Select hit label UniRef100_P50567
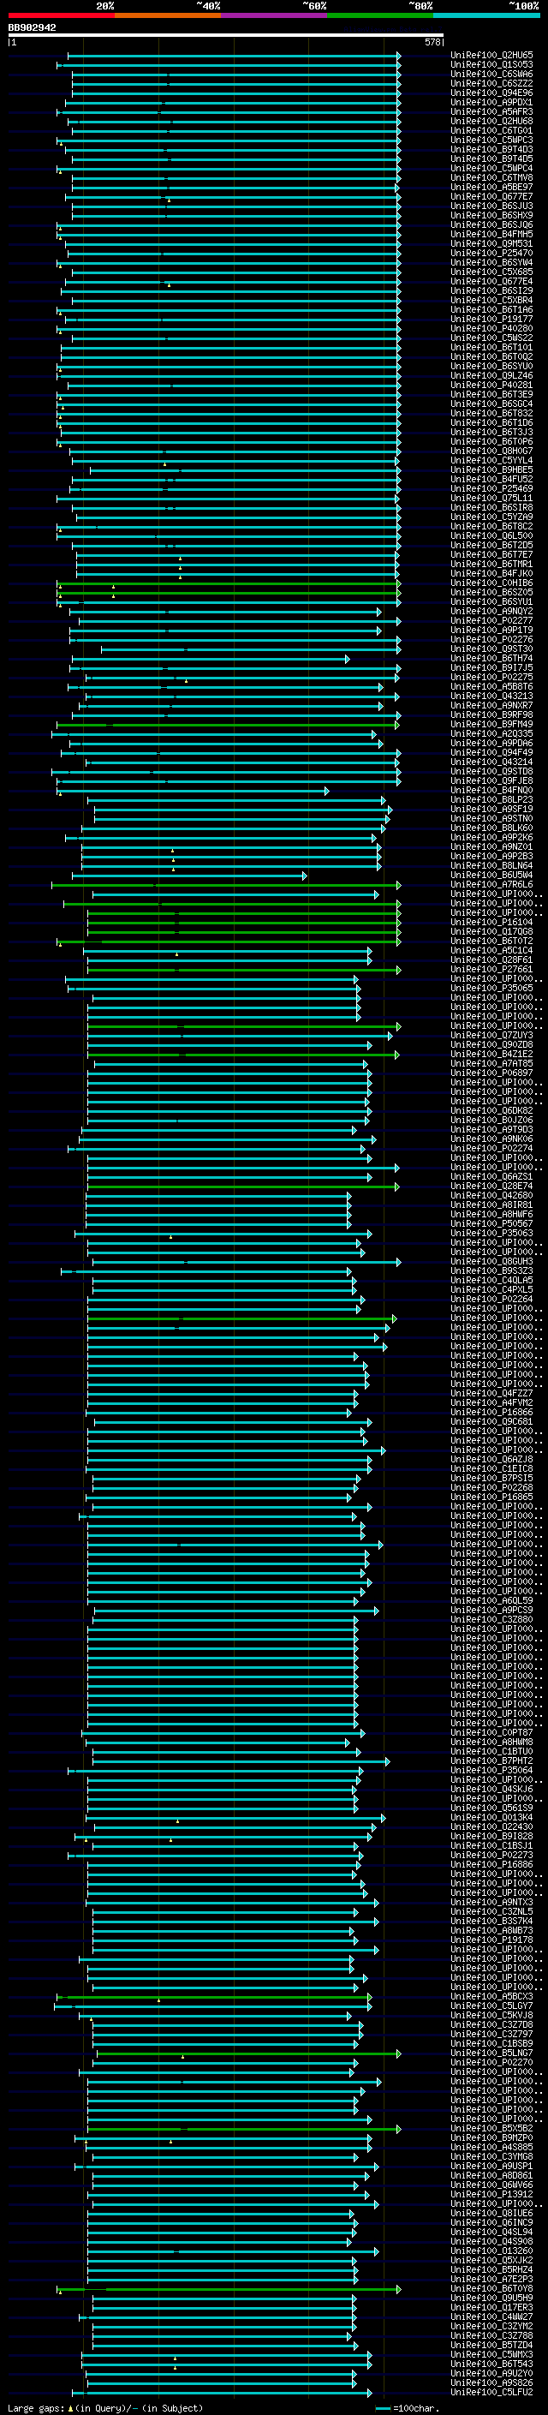The image size is (548, 2415). (x=491, y=1224)
